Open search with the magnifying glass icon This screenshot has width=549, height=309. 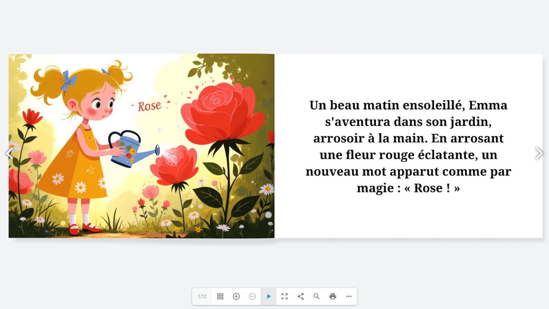pos(317,297)
